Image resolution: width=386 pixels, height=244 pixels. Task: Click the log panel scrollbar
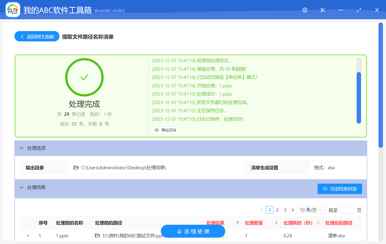(359, 98)
